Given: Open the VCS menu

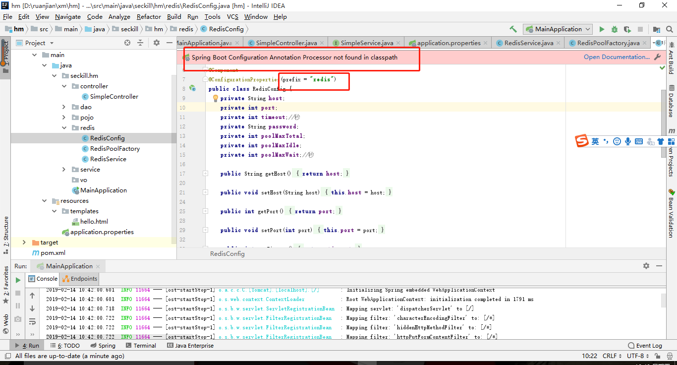Looking at the screenshot, I should point(232,16).
